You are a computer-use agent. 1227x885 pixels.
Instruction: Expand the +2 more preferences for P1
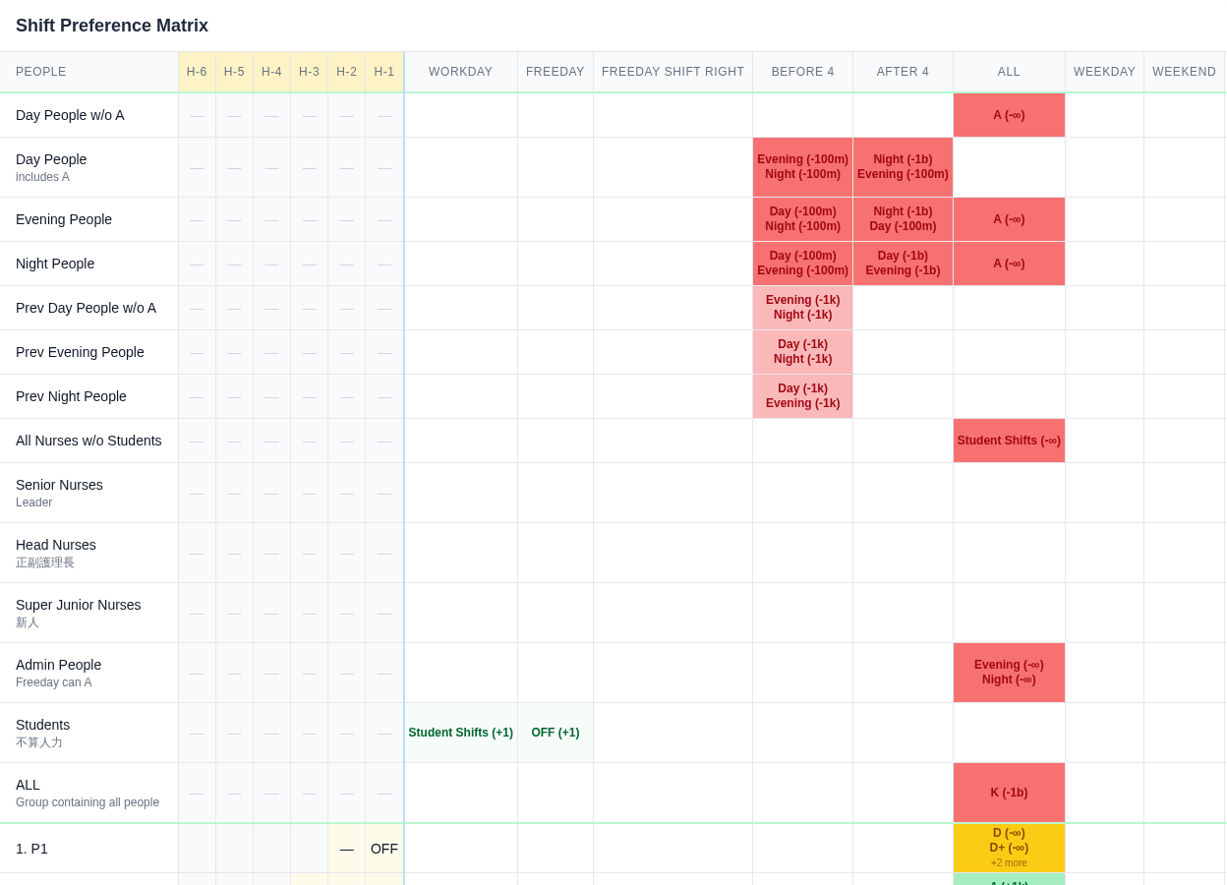(x=1009, y=862)
